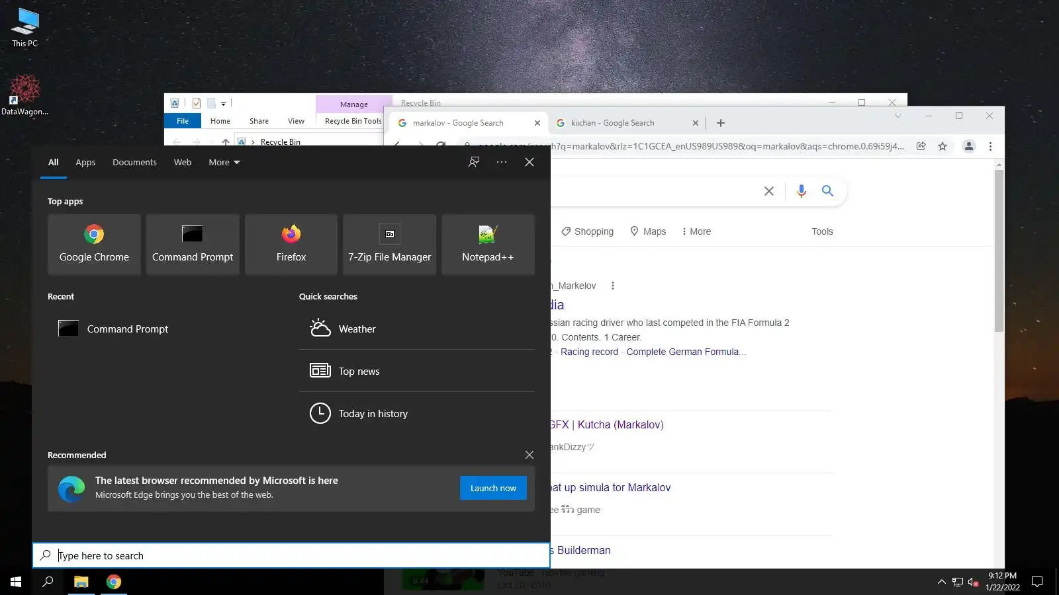
Task: Select Today in history quick search
Action: (x=417, y=413)
